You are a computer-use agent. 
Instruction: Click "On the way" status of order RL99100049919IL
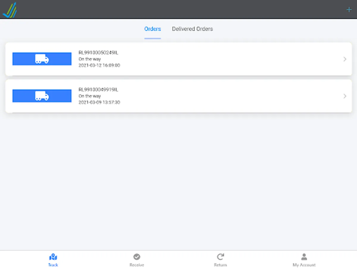pos(90,96)
